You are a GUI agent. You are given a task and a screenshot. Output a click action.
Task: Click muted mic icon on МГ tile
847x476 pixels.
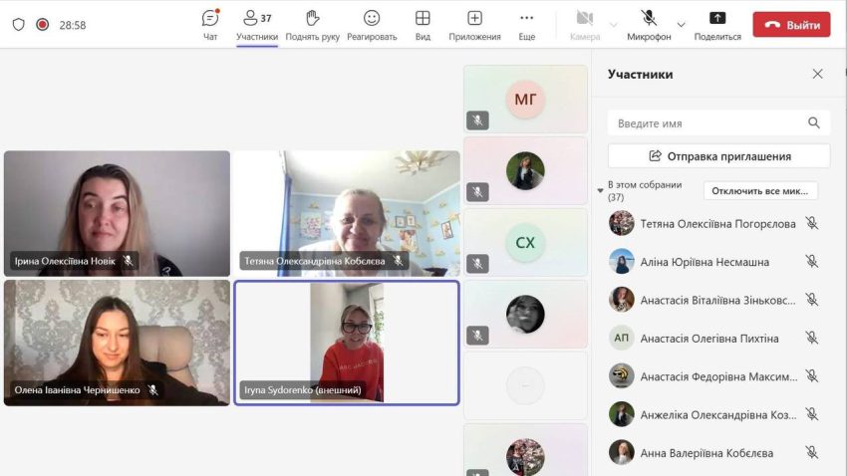[477, 120]
